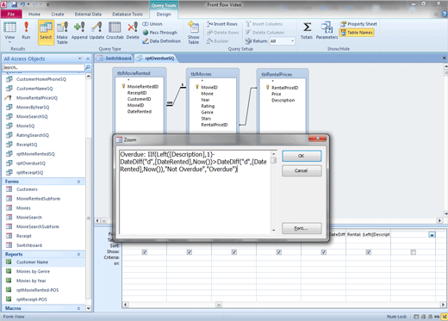
Task: Switch to the Create ribbon tab
Action: [x=58, y=14]
